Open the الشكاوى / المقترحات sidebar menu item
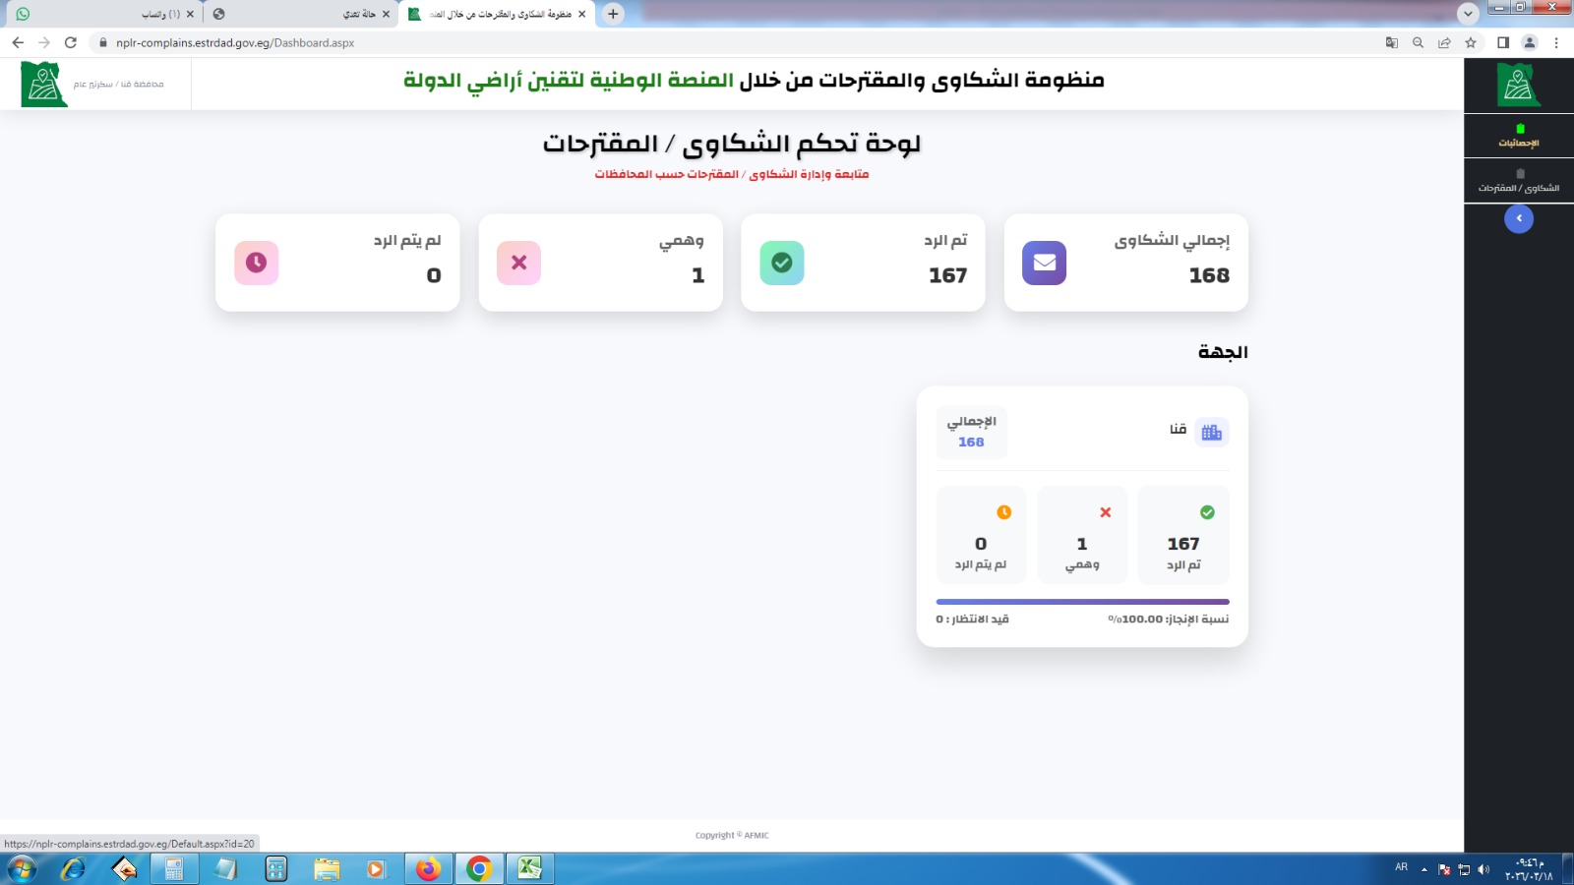Screen dimensions: 1574x885 pyautogui.click(x=1518, y=181)
